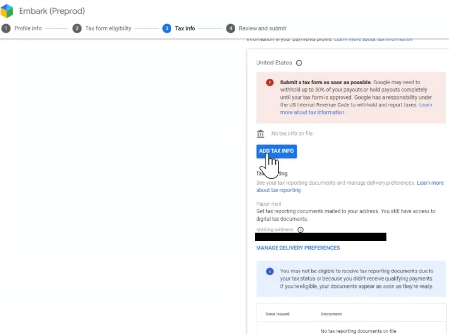Click the Embark colorful cube logo
This screenshot has height=334, width=449.
[x=7, y=11]
